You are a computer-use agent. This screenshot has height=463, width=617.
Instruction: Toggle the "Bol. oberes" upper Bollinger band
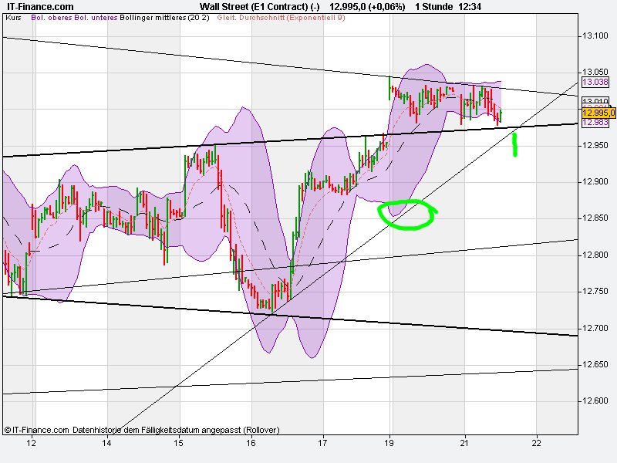coord(48,17)
